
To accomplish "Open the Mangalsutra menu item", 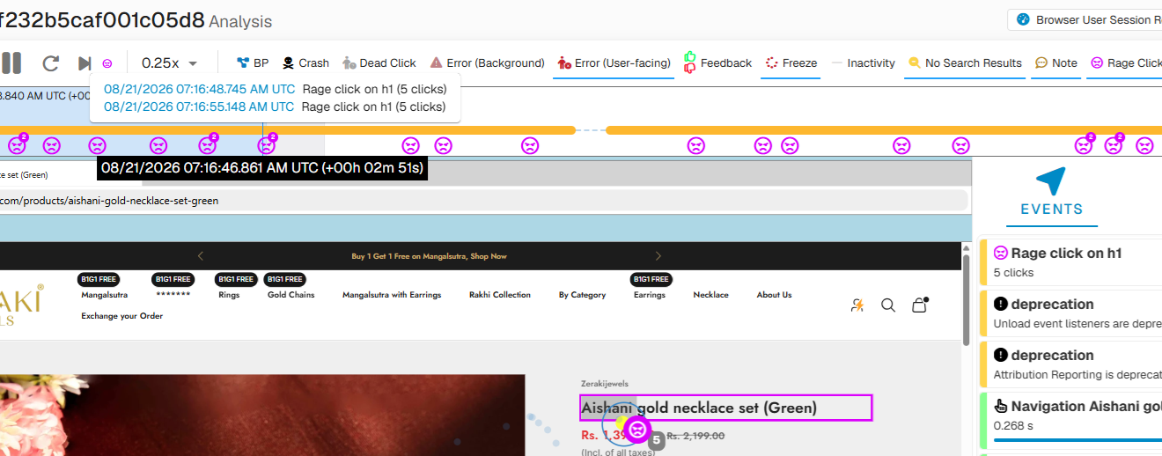I will tap(105, 295).
